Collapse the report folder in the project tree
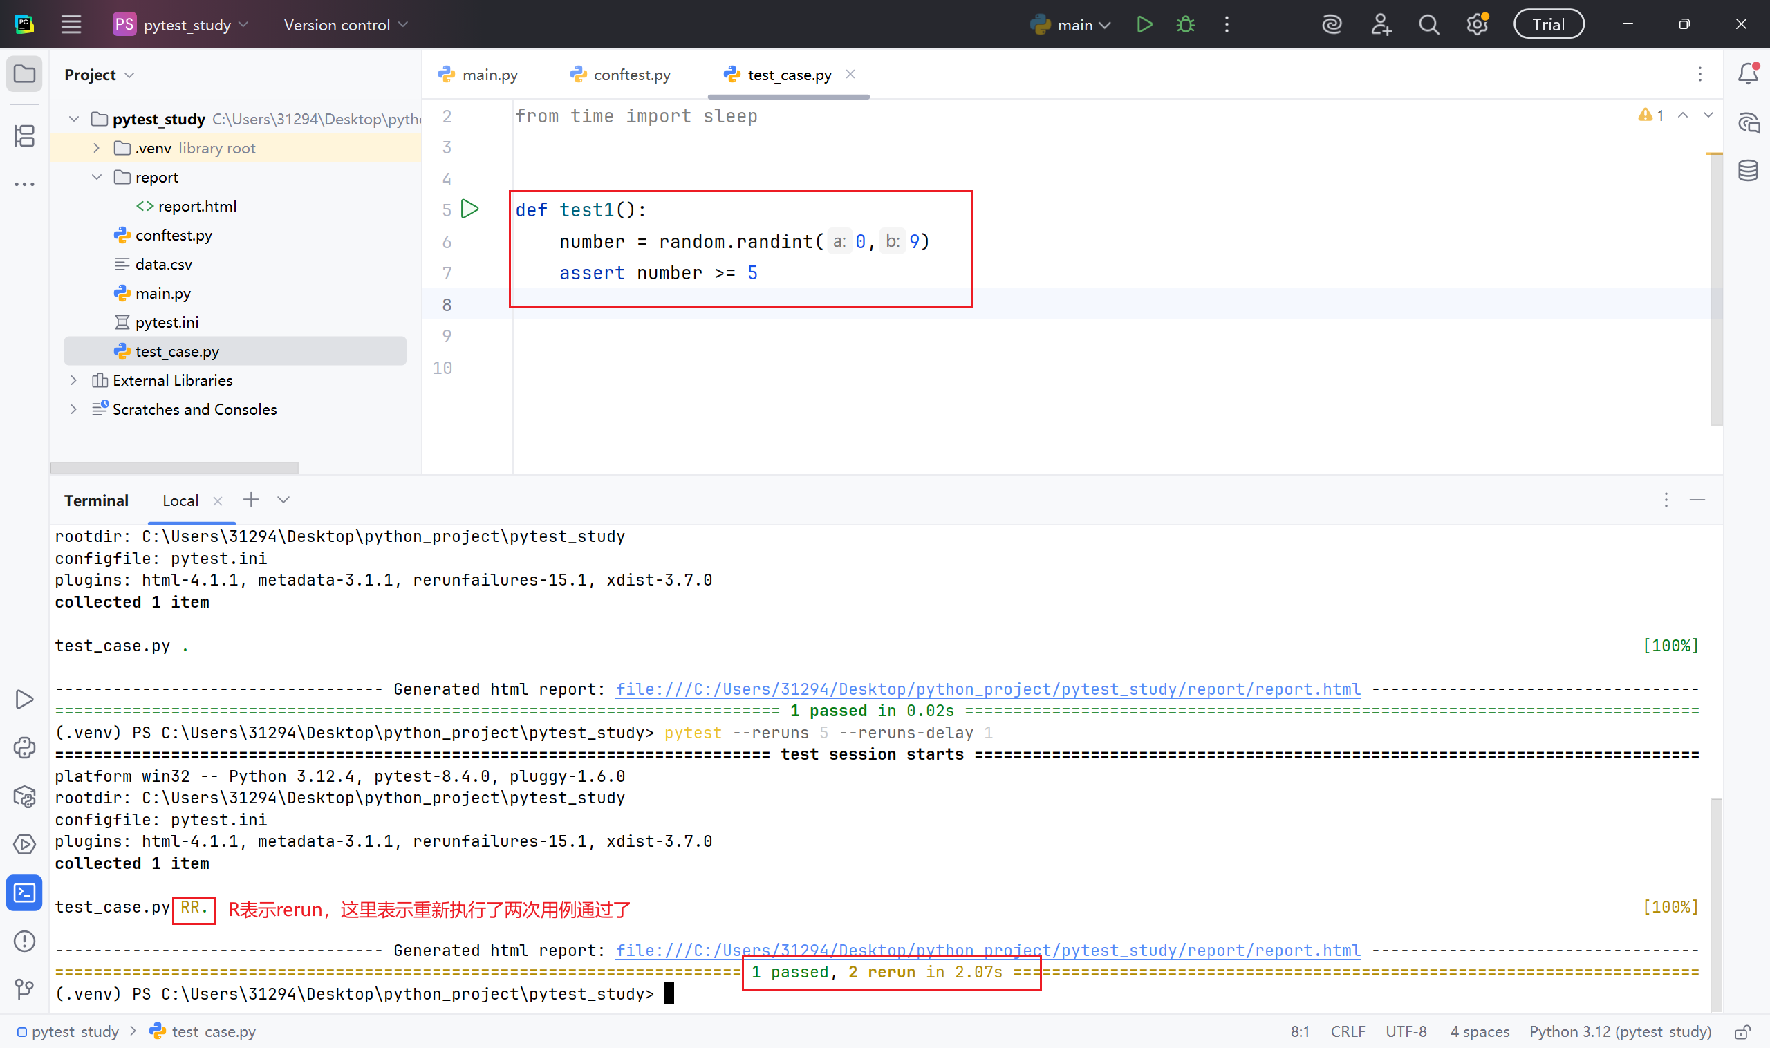Viewport: 1770px width, 1048px height. [x=97, y=177]
